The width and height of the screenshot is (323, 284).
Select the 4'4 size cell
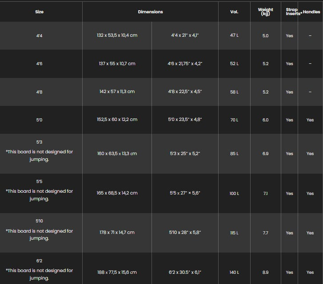pos(39,35)
